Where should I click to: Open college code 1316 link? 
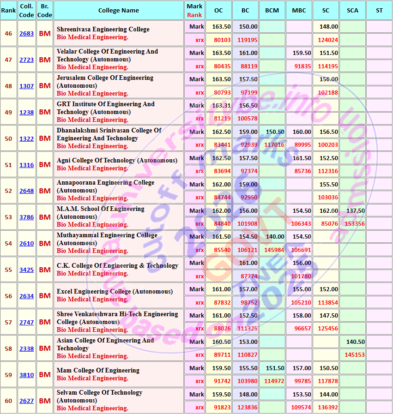[x=27, y=165]
